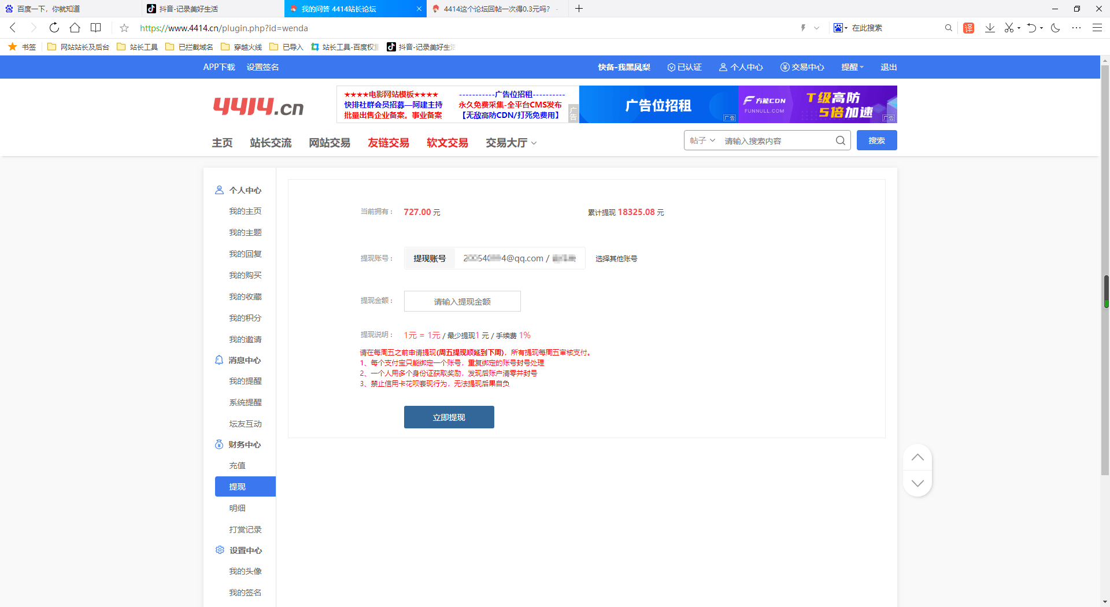
Task: Switch to 百度一下 browser tab
Action: [x=71, y=9]
